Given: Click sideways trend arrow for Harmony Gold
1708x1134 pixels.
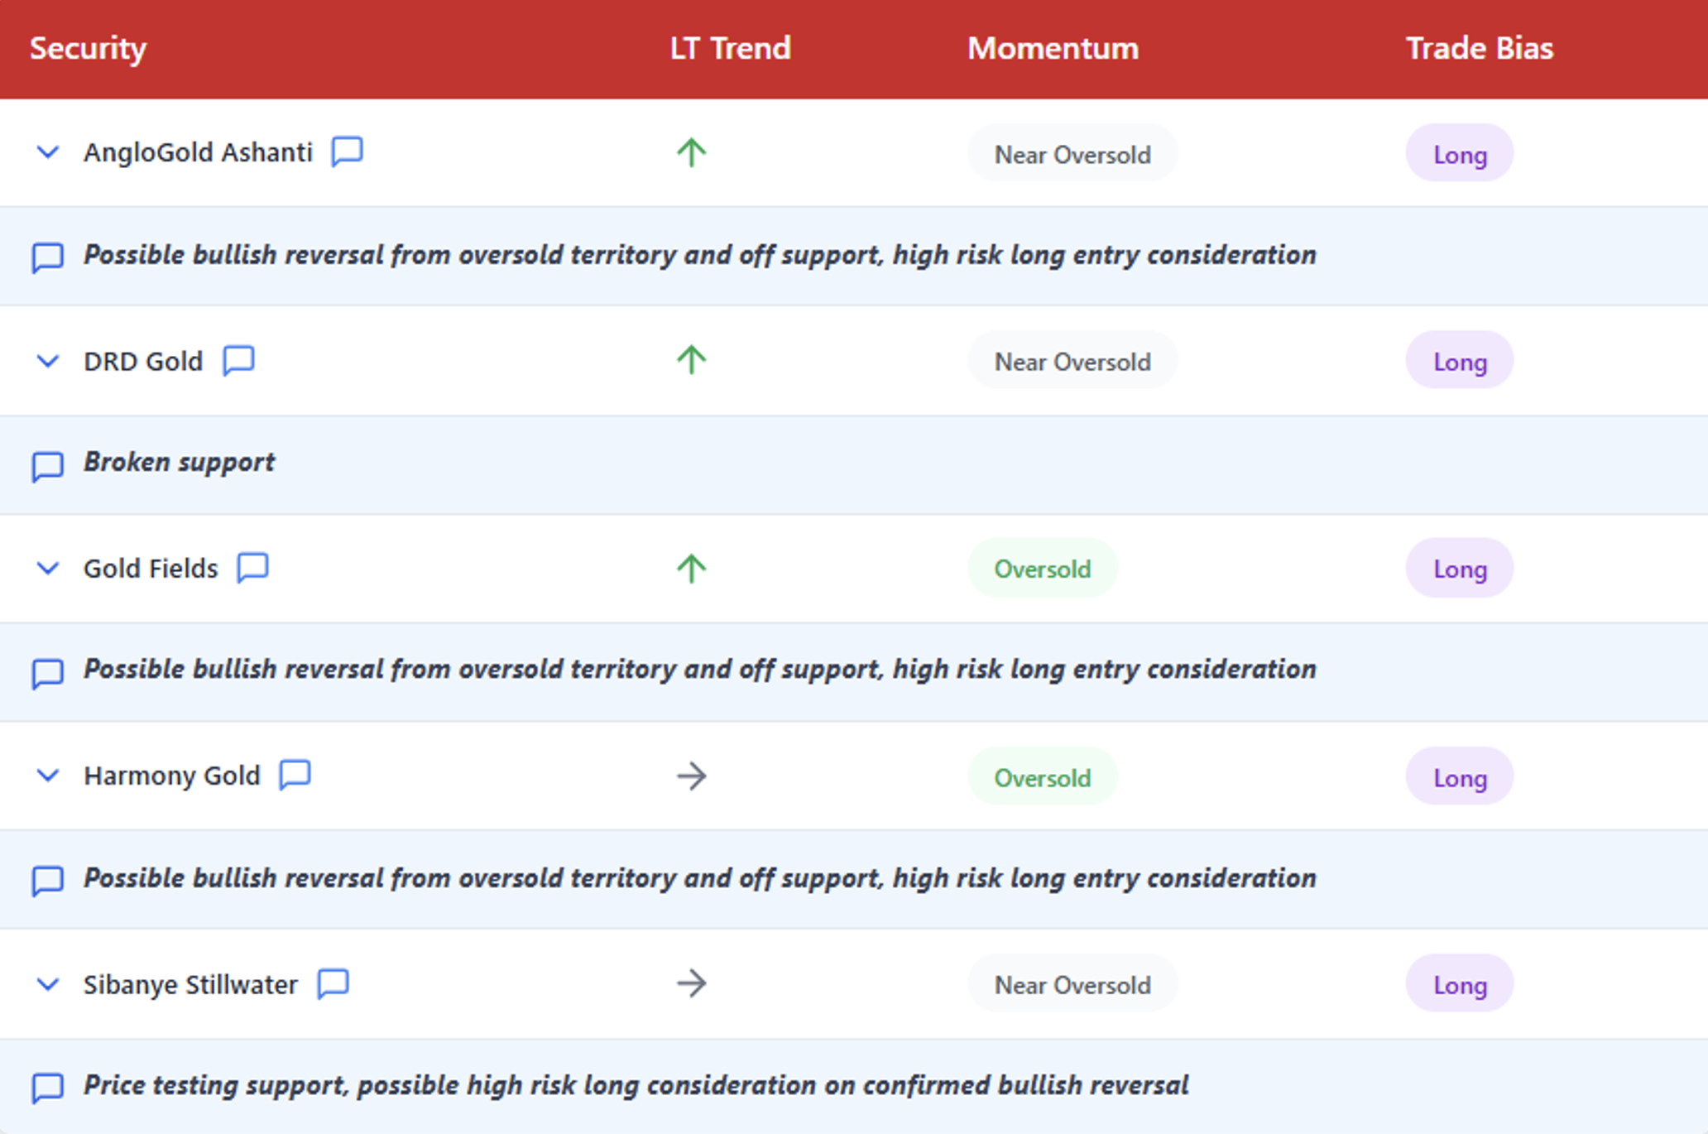Looking at the screenshot, I should click(691, 776).
